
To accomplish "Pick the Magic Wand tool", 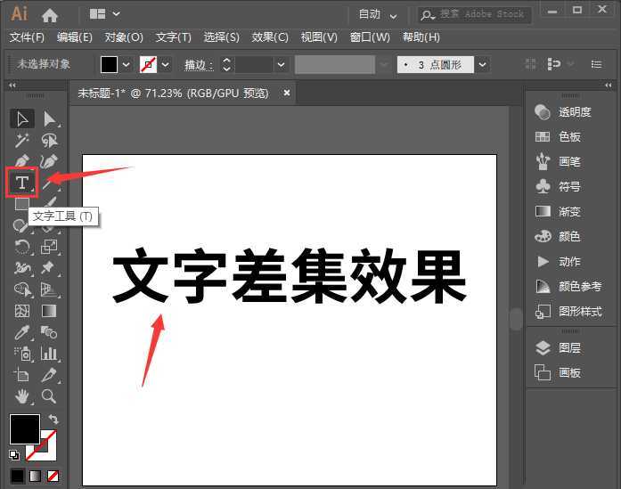I will click(x=22, y=141).
